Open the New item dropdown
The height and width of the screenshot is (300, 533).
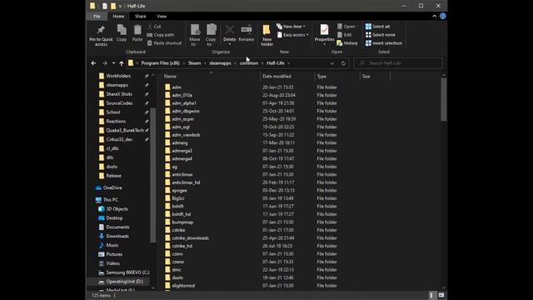(291, 27)
